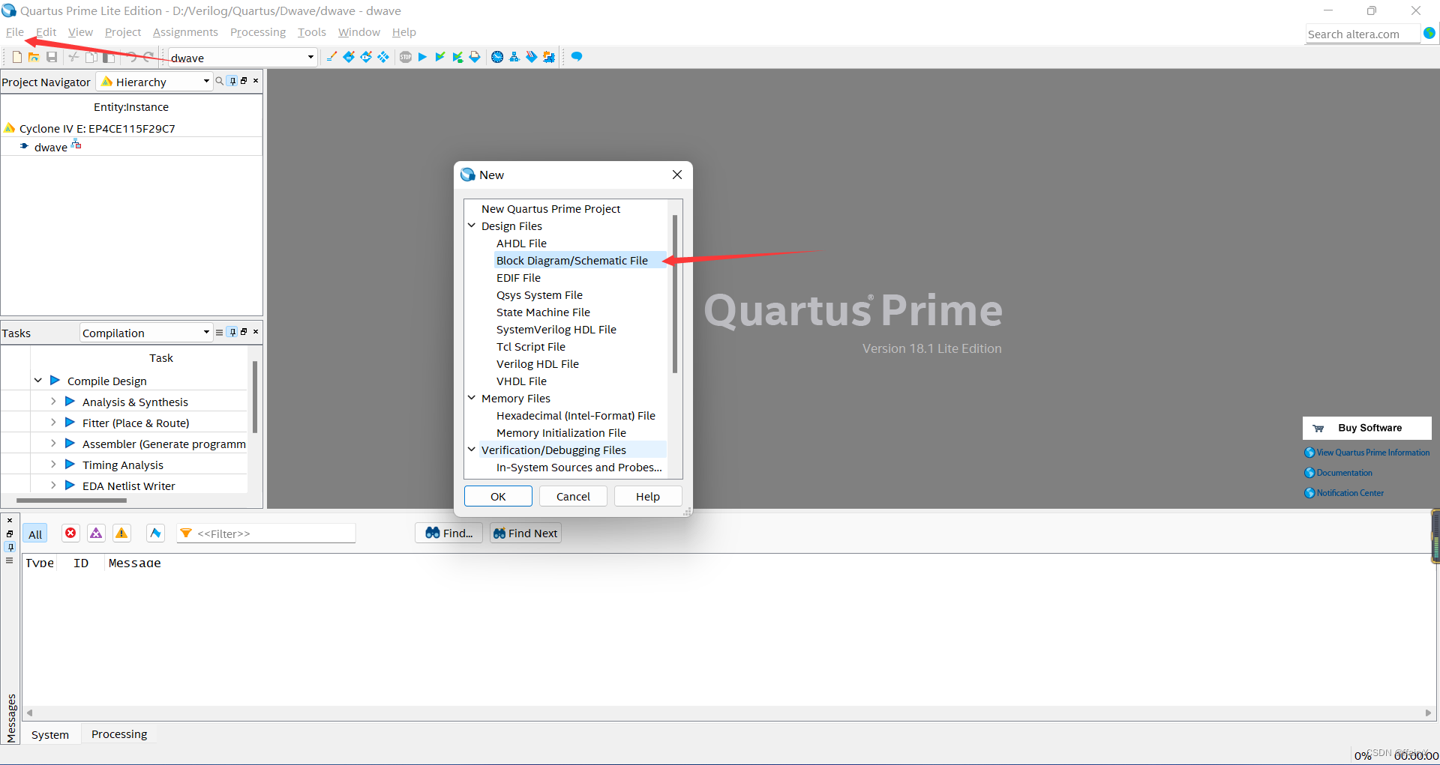Stop the running compilation process
Screen dimensions: 1440x765
point(405,57)
